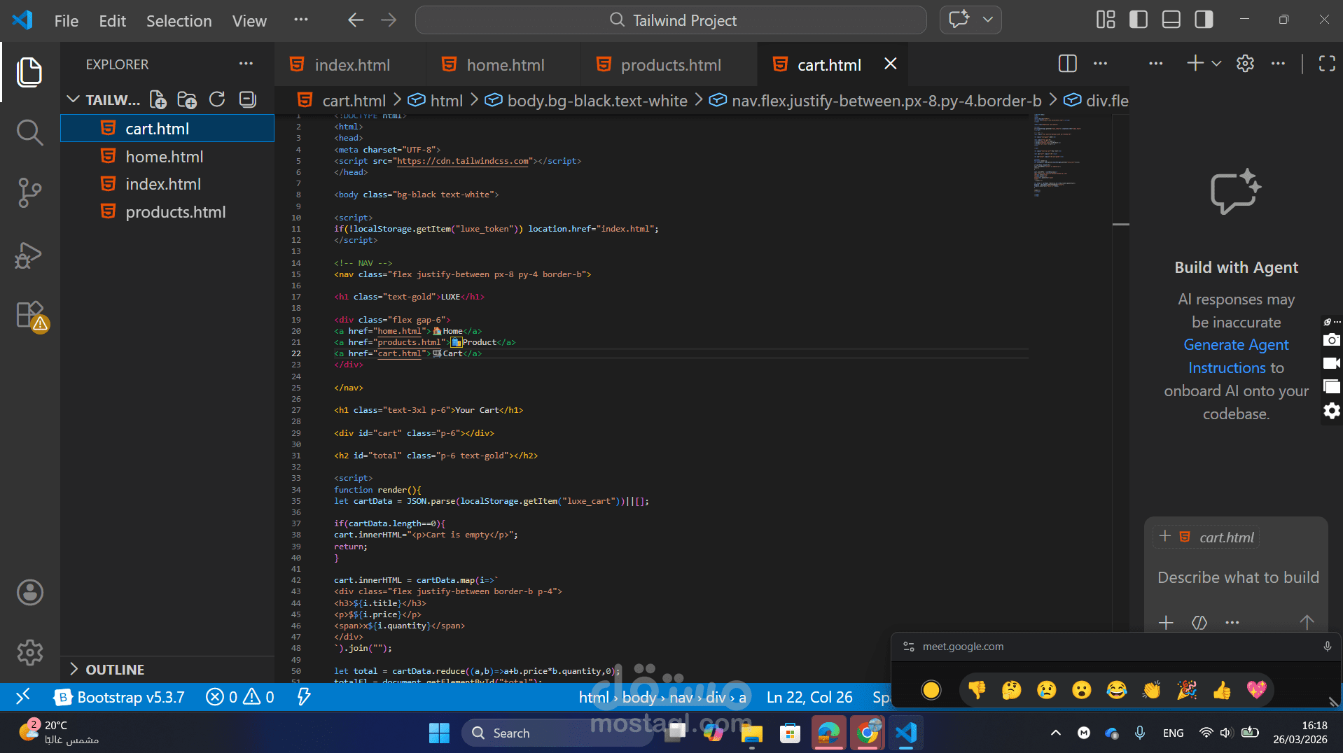The height and width of the screenshot is (753, 1343).
Task: Open the overflow menu after View
Action: [301, 20]
